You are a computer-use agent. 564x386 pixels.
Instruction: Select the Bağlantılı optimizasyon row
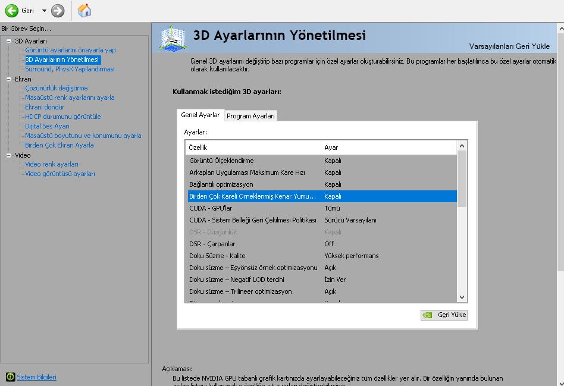(x=321, y=184)
